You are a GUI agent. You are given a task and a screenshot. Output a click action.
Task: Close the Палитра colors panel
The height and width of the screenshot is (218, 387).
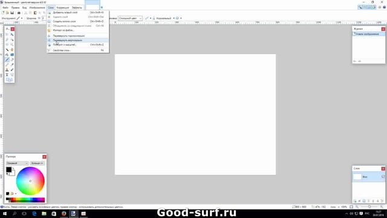(44, 157)
